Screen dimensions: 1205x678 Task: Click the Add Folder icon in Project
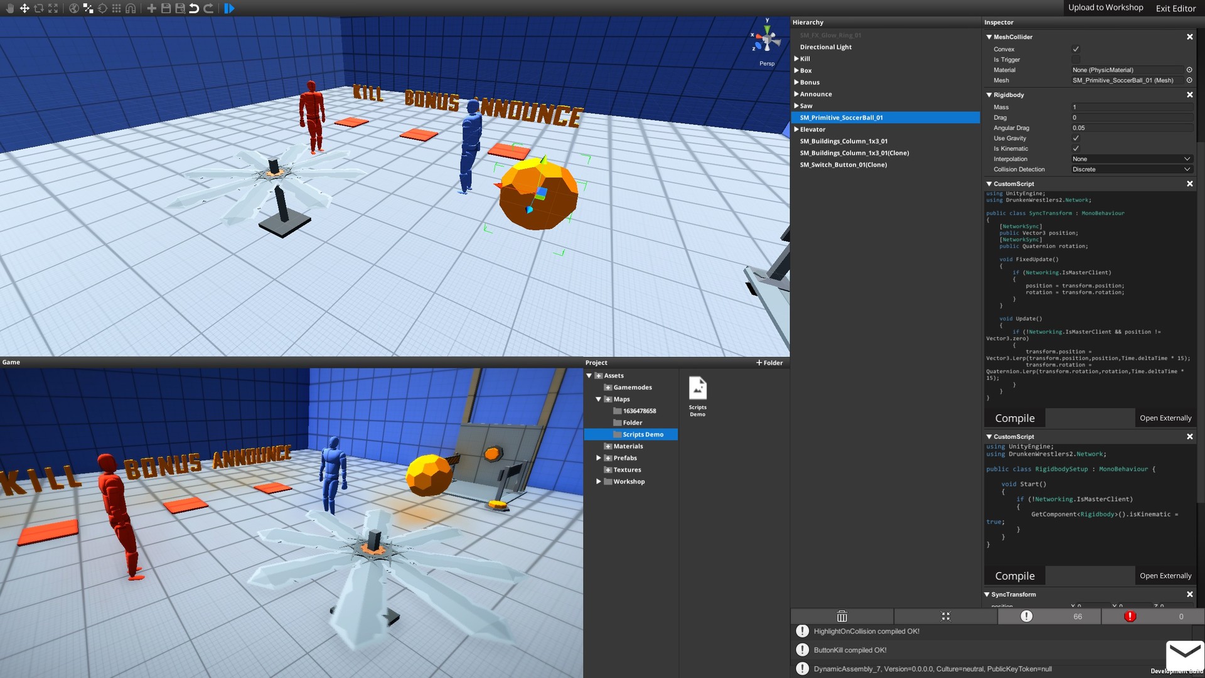[x=768, y=363]
